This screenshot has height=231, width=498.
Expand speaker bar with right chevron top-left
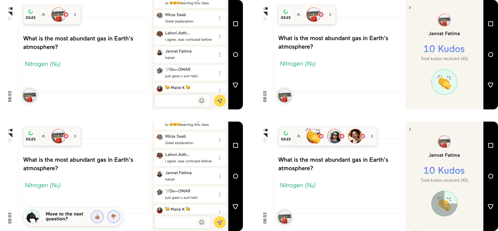[75, 15]
